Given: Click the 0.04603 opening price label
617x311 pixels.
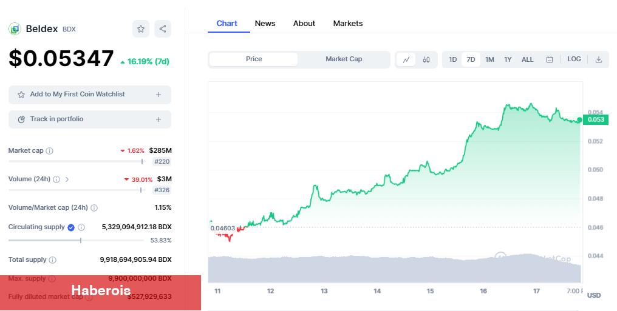Looking at the screenshot, I should 222,228.
